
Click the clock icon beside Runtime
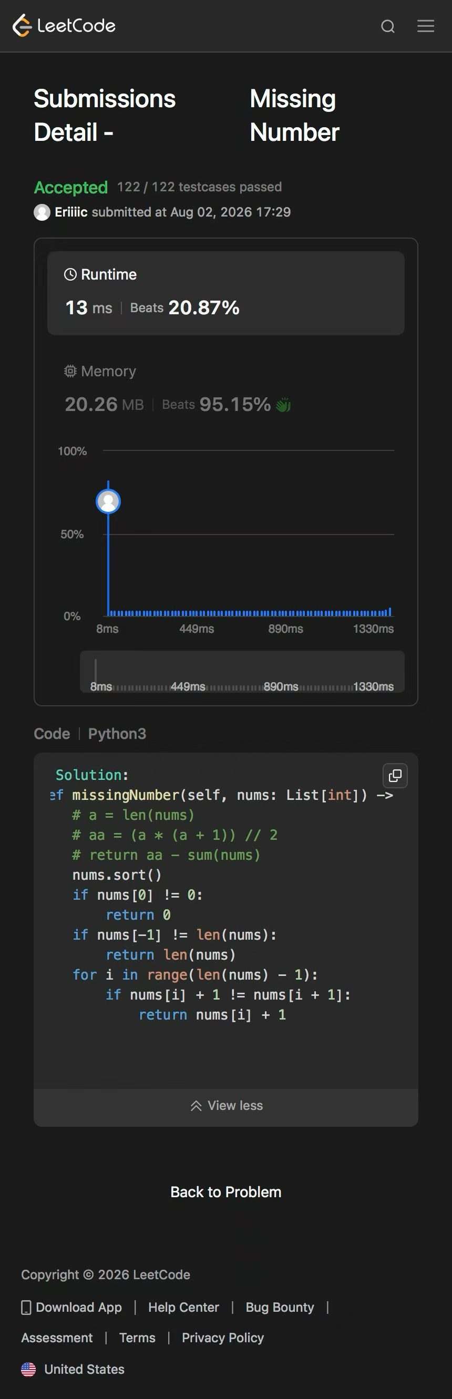click(x=70, y=274)
